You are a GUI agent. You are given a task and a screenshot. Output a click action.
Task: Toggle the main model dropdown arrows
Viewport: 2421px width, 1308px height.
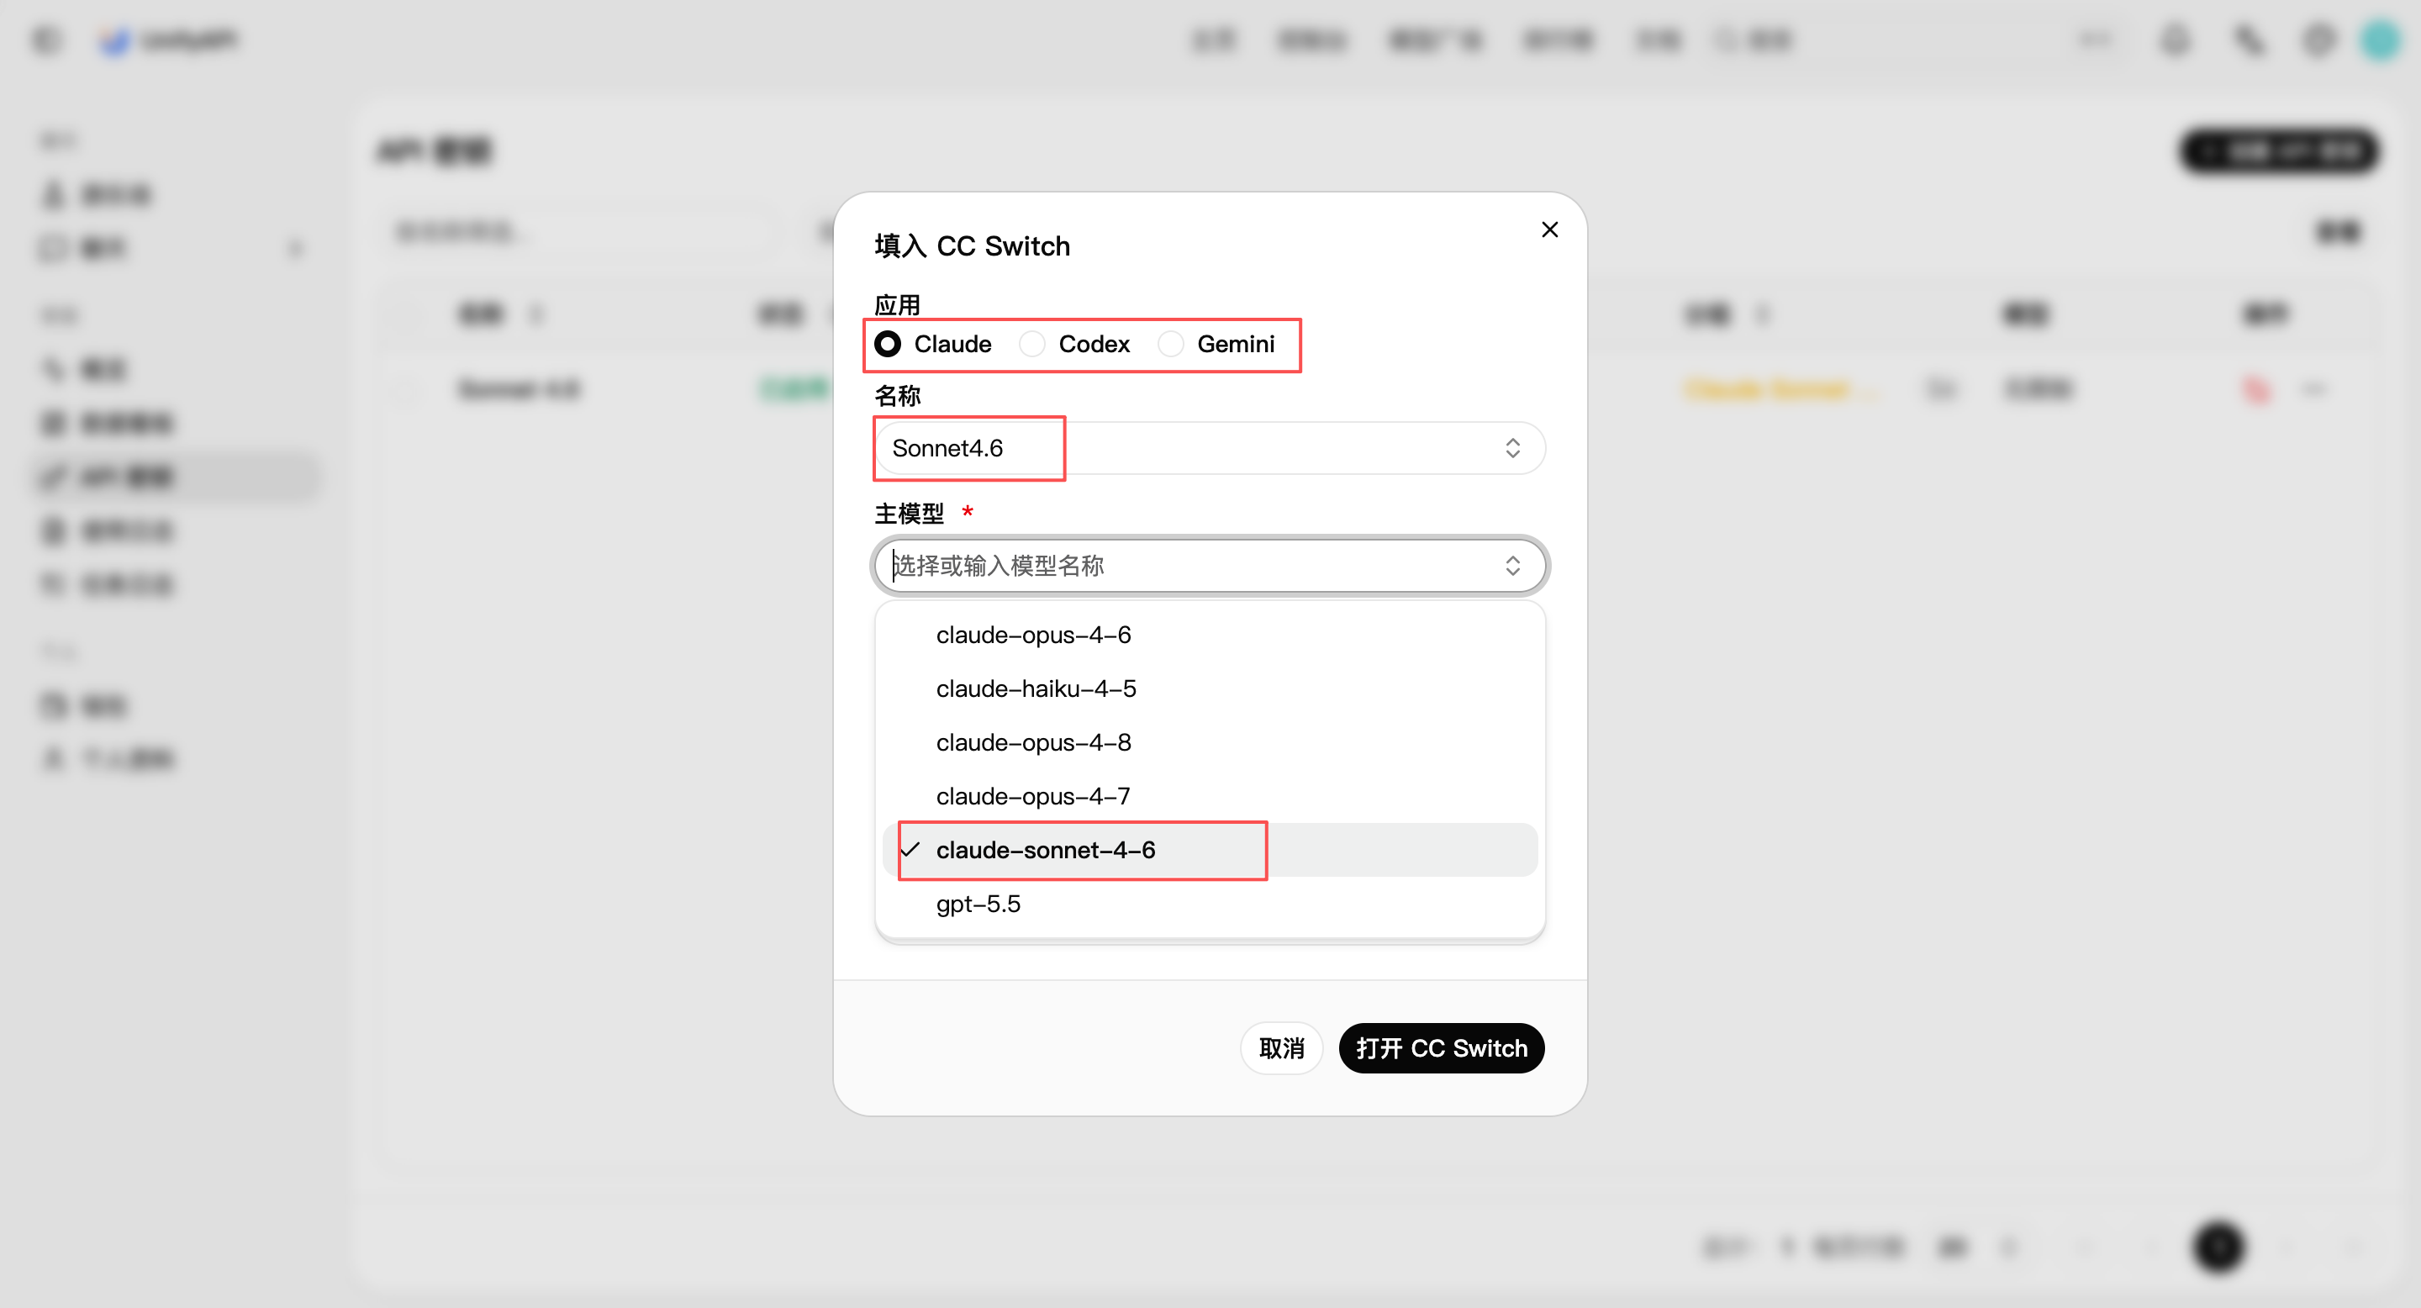click(x=1512, y=566)
